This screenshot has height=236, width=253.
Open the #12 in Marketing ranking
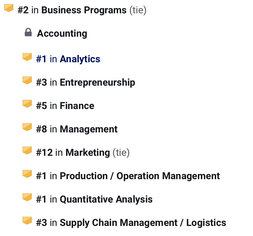point(83,153)
